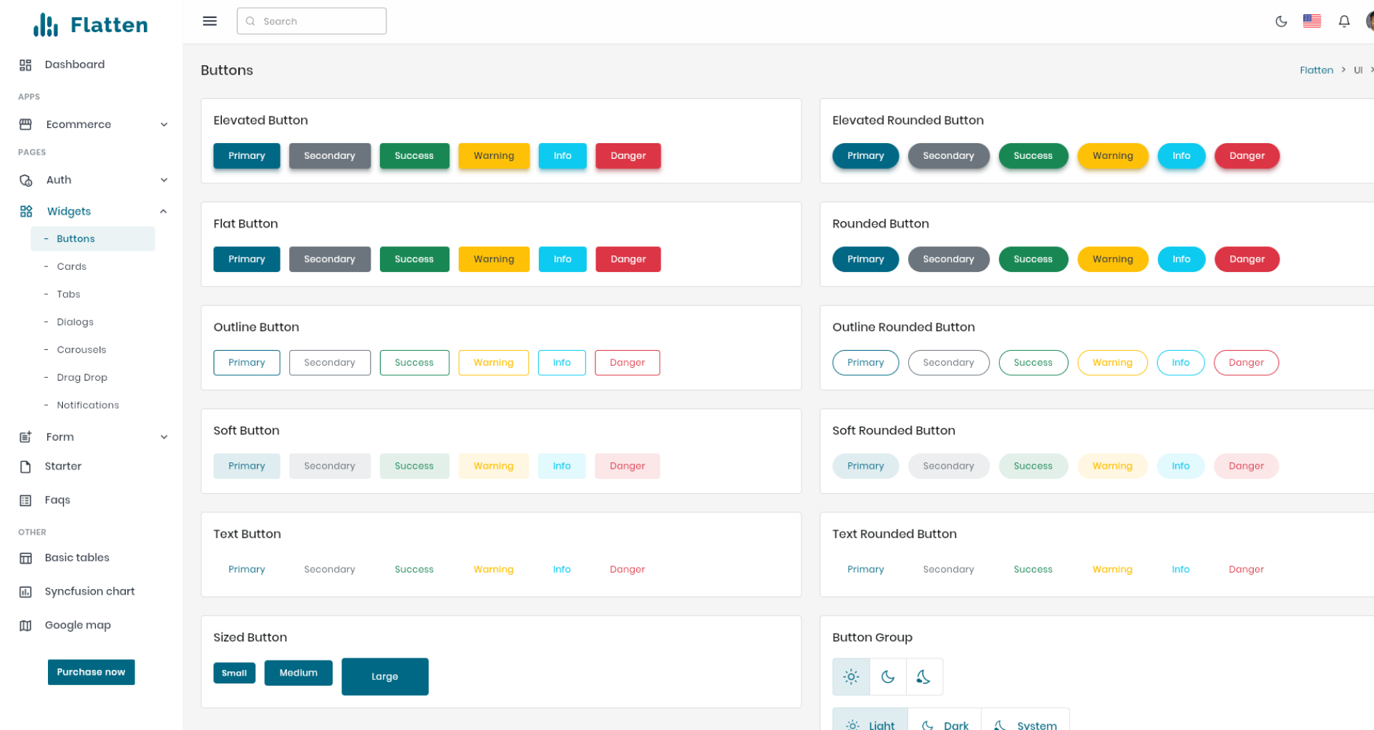Click inside the search field
1374x730 pixels.
311,21
